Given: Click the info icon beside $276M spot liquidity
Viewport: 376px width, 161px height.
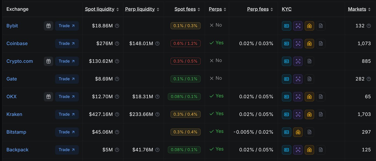Looking at the screenshot, I should (117, 43).
